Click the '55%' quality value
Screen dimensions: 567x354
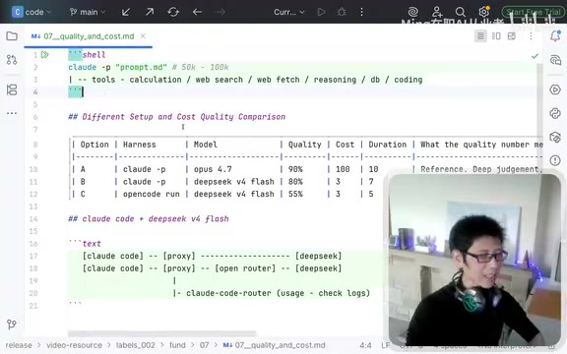tap(295, 195)
